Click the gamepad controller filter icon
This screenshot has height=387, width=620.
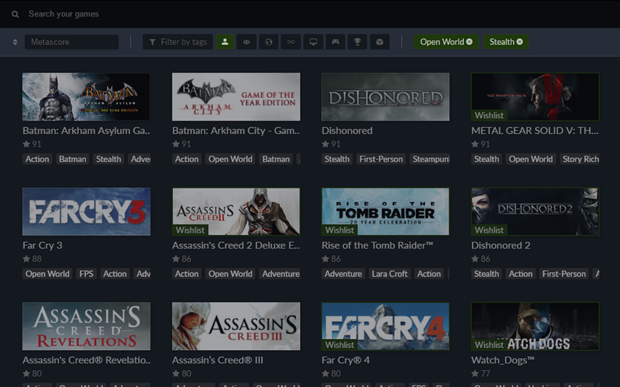(335, 42)
